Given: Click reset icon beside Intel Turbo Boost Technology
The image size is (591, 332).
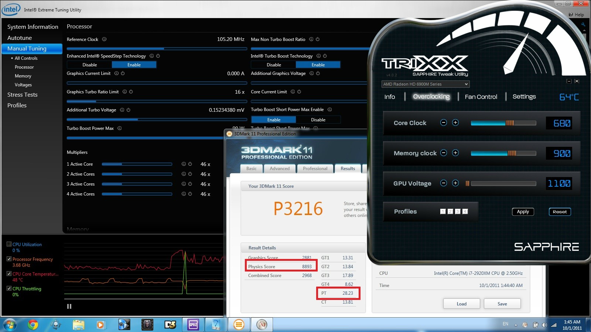Looking at the screenshot, I should click(325, 56).
